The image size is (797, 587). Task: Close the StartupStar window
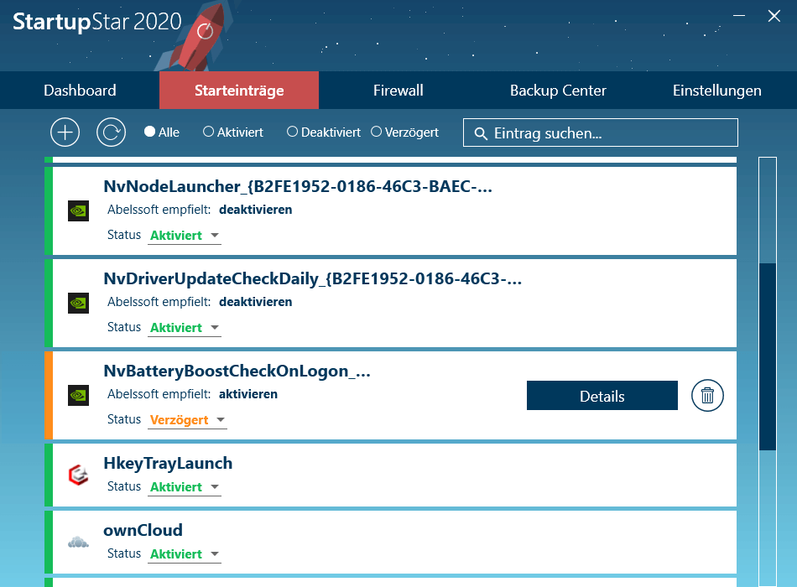tap(774, 16)
